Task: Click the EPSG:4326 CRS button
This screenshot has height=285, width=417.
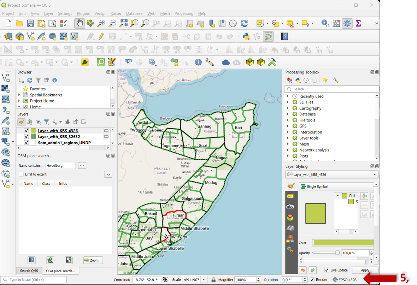Action: [345, 280]
